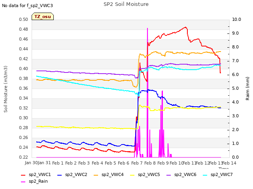Image resolution: width=253 pixels, height=189 pixels.
Task: Click the TZ_osu annotation label
Action: coord(43,17)
